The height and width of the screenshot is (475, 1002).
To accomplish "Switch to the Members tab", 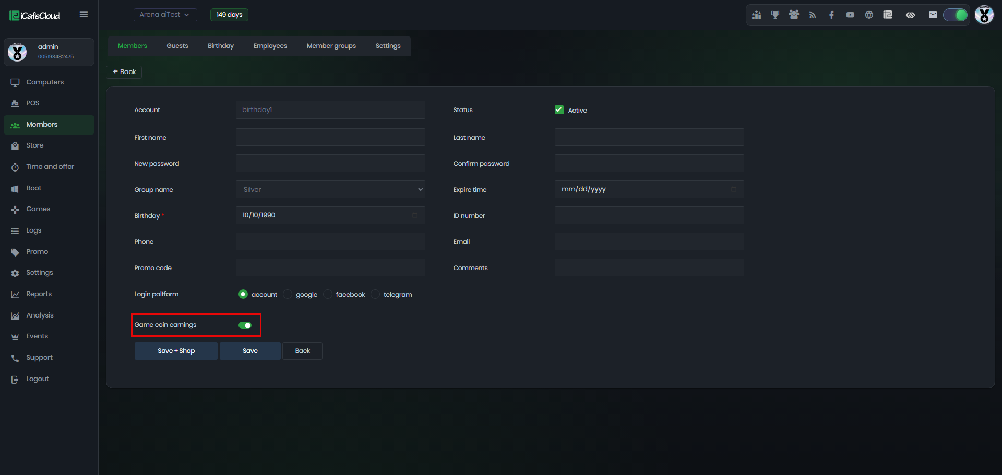I will point(133,46).
